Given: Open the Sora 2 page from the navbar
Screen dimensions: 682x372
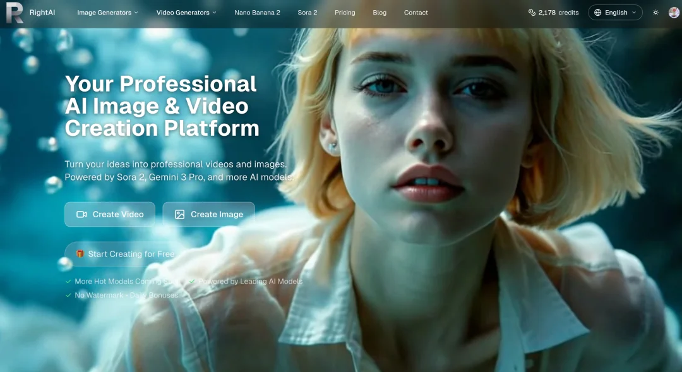Looking at the screenshot, I should (x=307, y=12).
